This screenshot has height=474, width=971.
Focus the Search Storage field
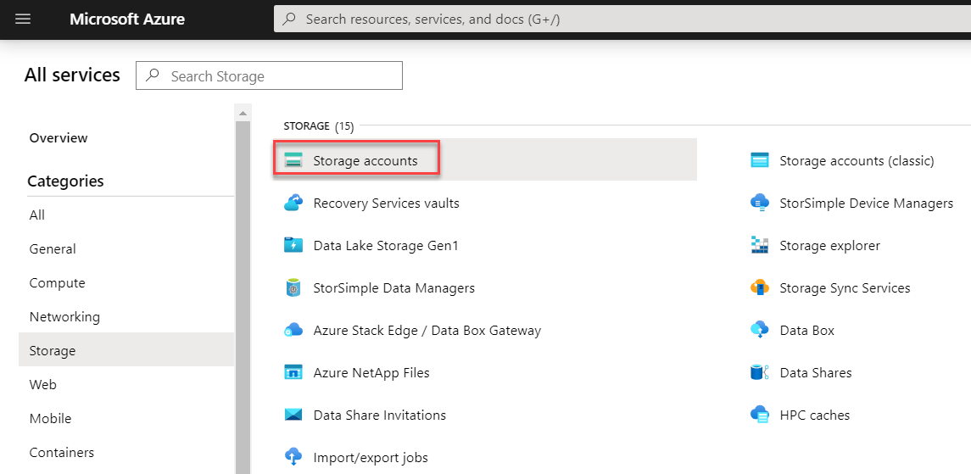(x=269, y=76)
